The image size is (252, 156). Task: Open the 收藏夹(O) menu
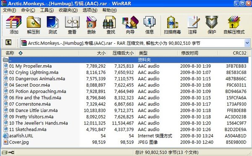tap(68, 10)
